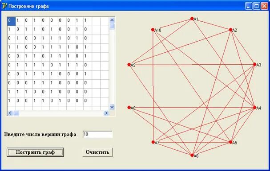Click graph vertex A4
Viewport: 270px width, 171px height.
click(255, 108)
